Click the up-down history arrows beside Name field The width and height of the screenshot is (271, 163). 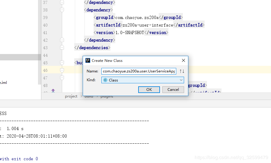[182, 71]
